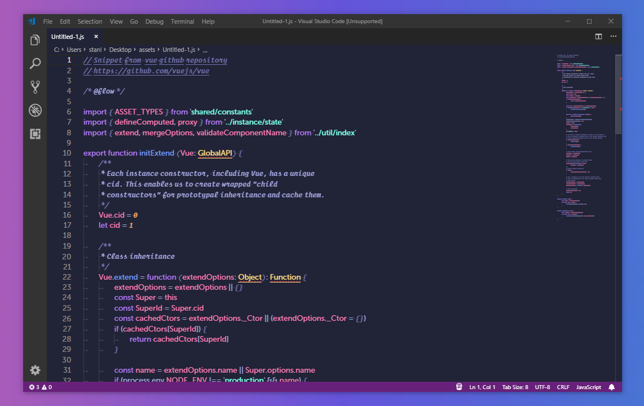Open the github.com/vuejs/vue link in comment
This screenshot has height=406, width=644.
(x=151, y=71)
